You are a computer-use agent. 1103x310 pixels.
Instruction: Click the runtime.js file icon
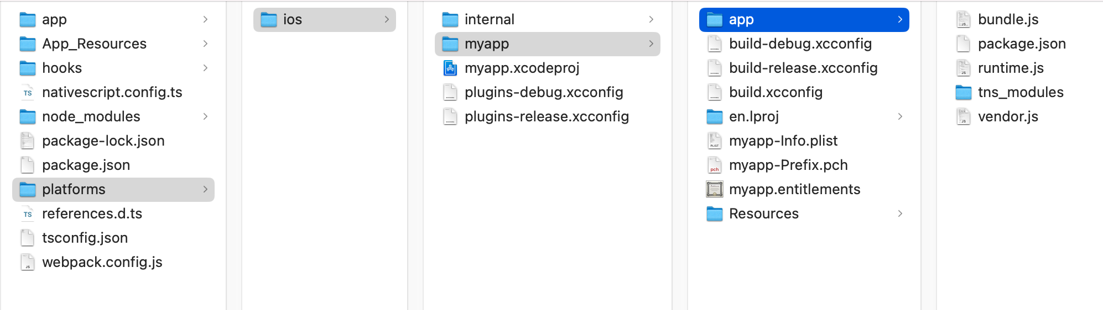(964, 68)
